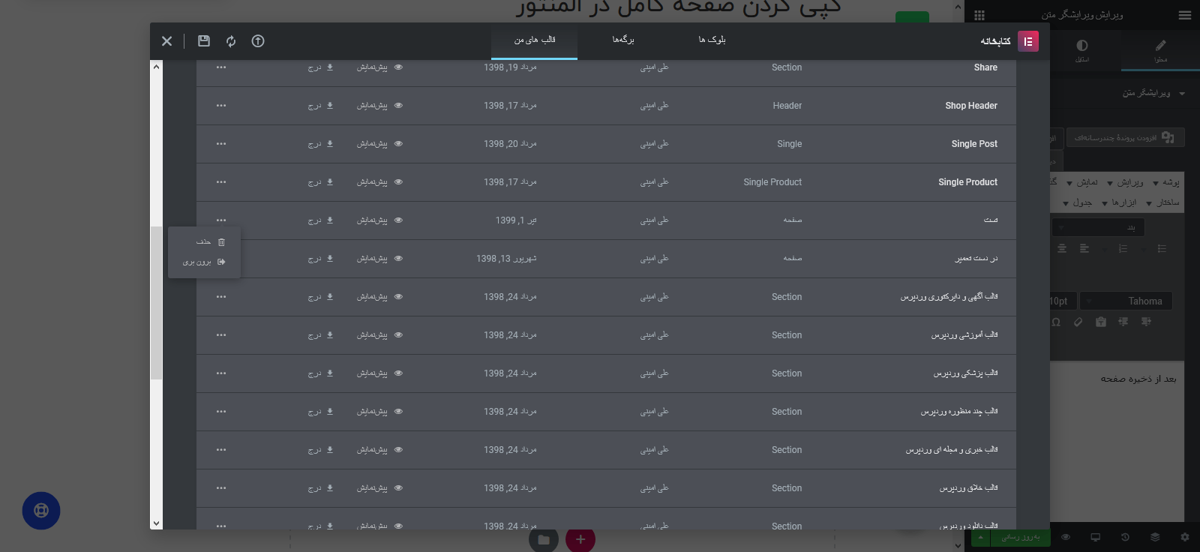
Task: Click the library vertical scrollbar thumb
Action: 156,303
